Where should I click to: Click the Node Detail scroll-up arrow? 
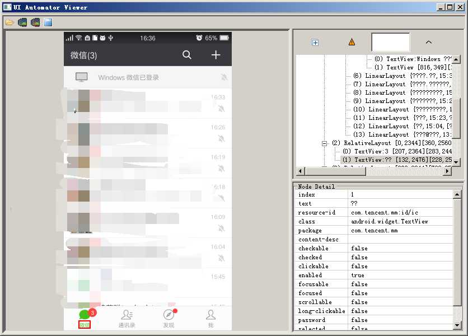click(457, 195)
